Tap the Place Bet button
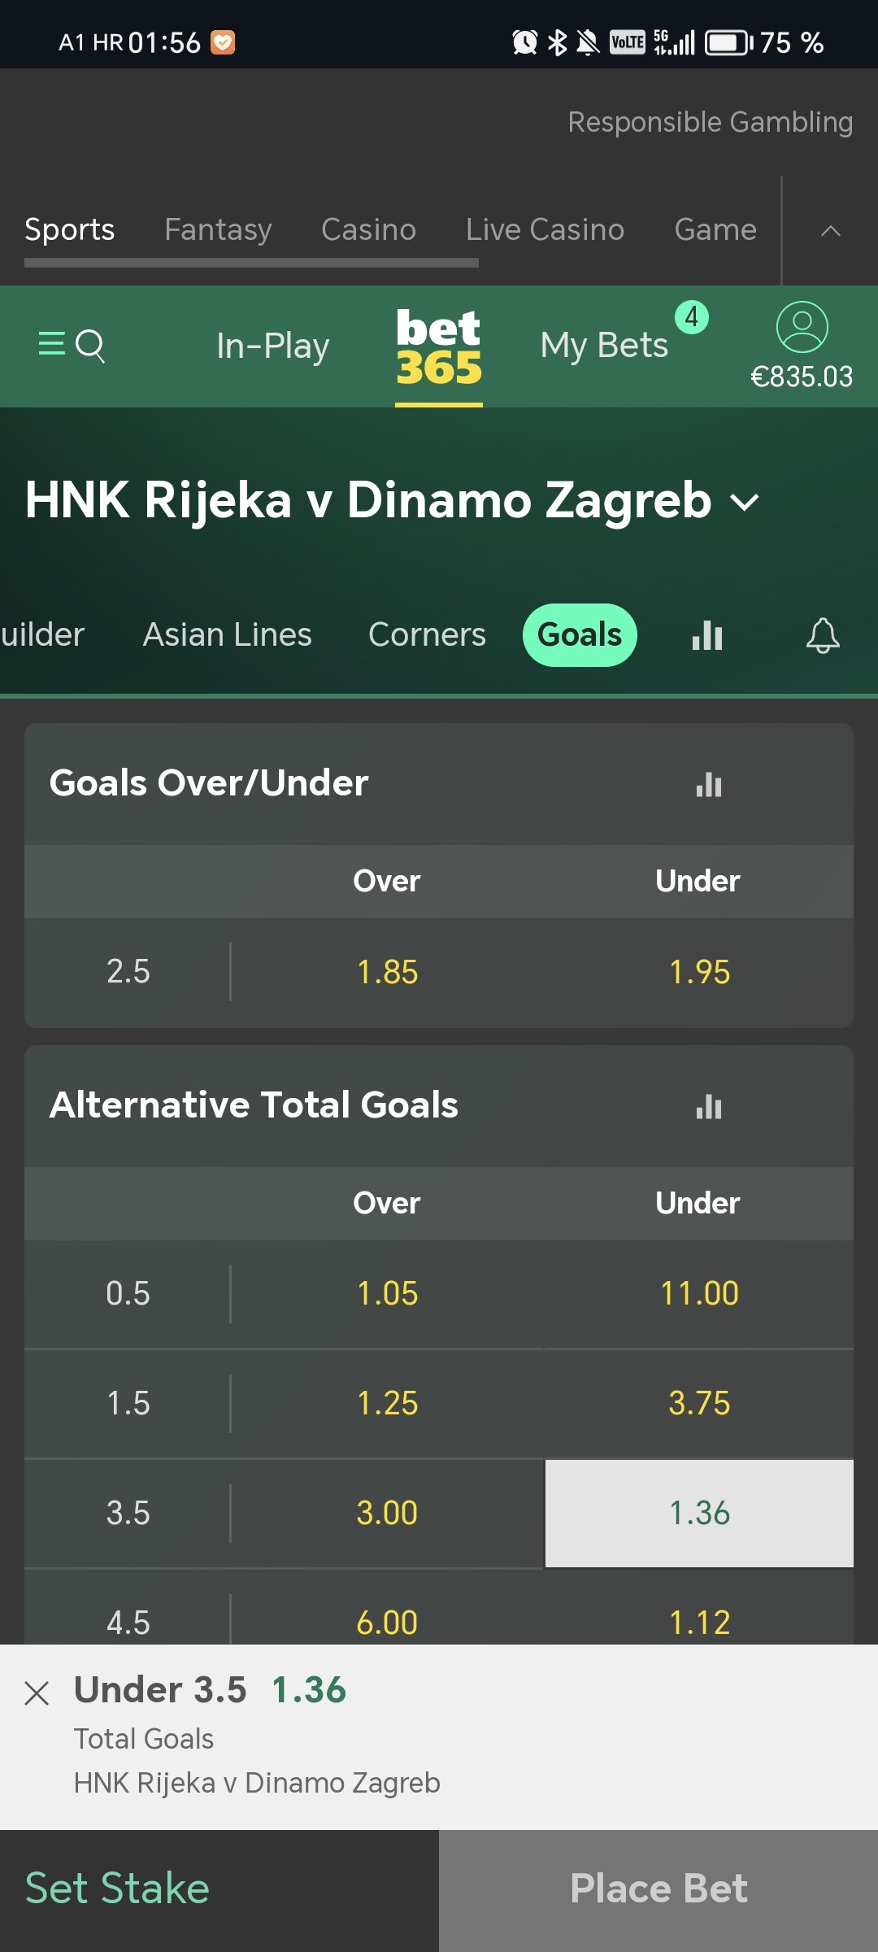Image resolution: width=878 pixels, height=1952 pixels. (x=658, y=1890)
